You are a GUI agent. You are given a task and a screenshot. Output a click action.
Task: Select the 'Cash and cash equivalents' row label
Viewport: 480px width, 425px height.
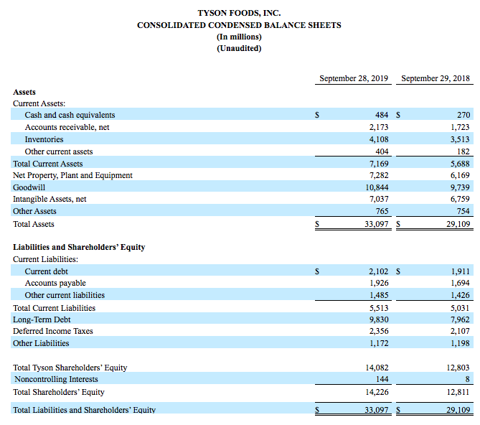pos(70,115)
